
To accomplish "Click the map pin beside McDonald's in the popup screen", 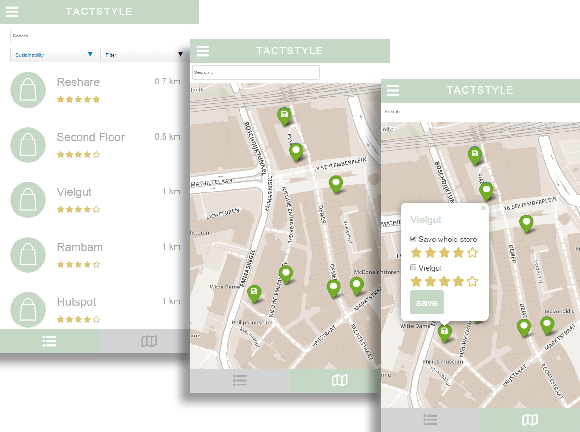I will pos(546,325).
